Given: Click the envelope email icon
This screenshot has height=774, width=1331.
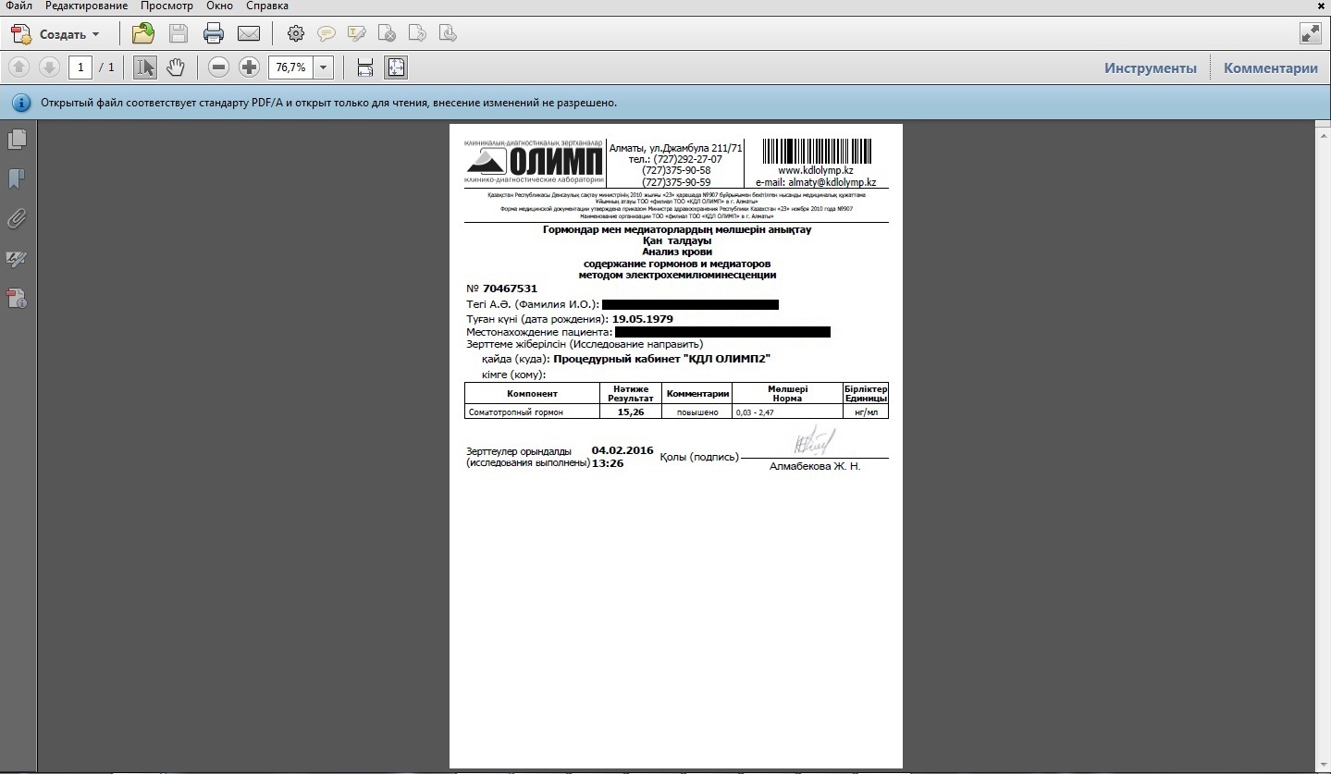Looking at the screenshot, I should click(x=248, y=34).
